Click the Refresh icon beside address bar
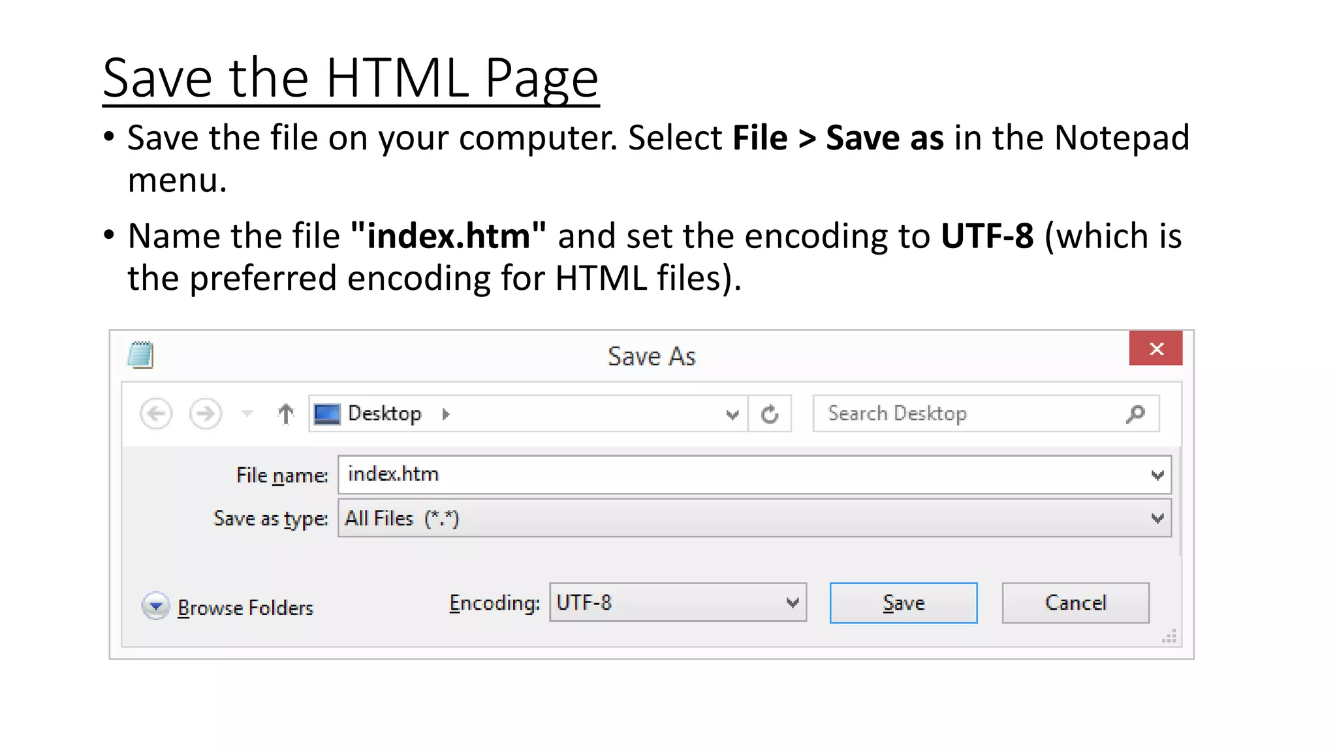This screenshot has height=752, width=1337. (x=770, y=414)
